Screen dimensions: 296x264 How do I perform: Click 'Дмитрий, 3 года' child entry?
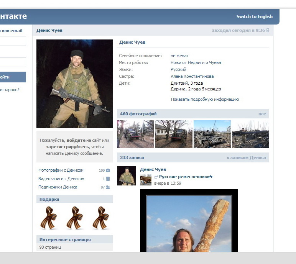click(187, 83)
